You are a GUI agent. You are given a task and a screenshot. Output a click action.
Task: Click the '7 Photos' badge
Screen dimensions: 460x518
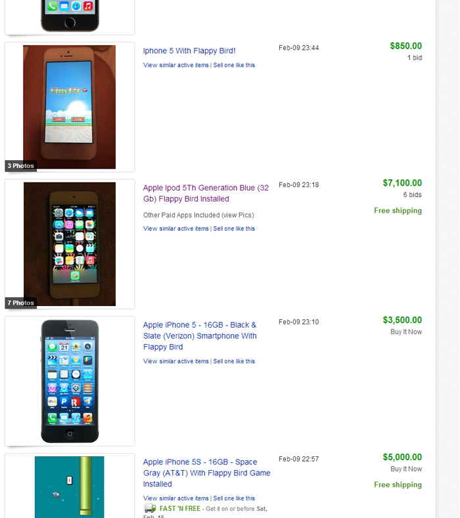coord(20,303)
